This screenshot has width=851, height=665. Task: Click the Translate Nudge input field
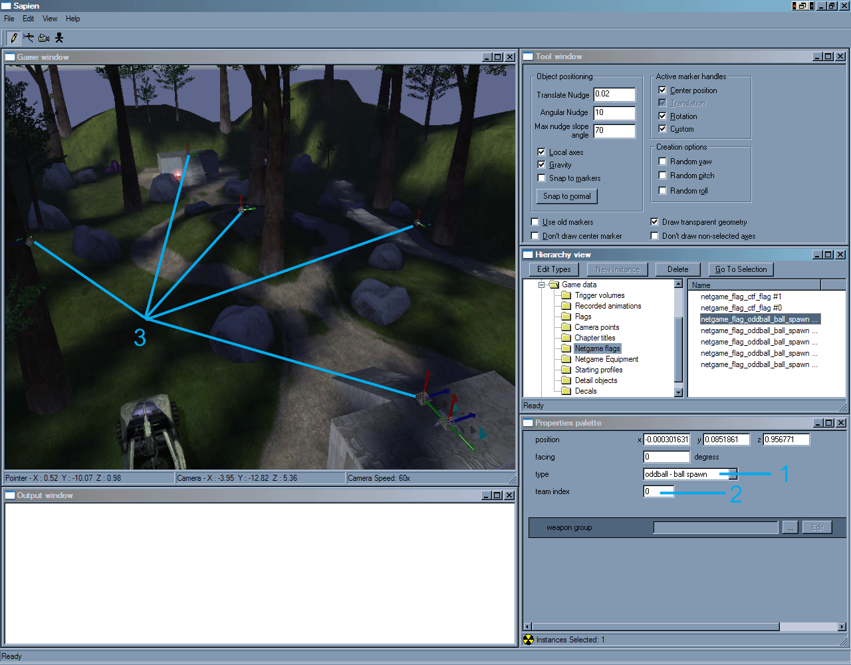point(614,94)
